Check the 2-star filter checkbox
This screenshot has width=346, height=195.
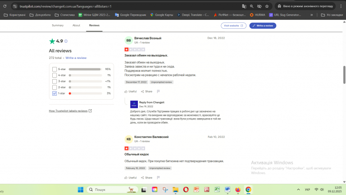(x=55, y=87)
